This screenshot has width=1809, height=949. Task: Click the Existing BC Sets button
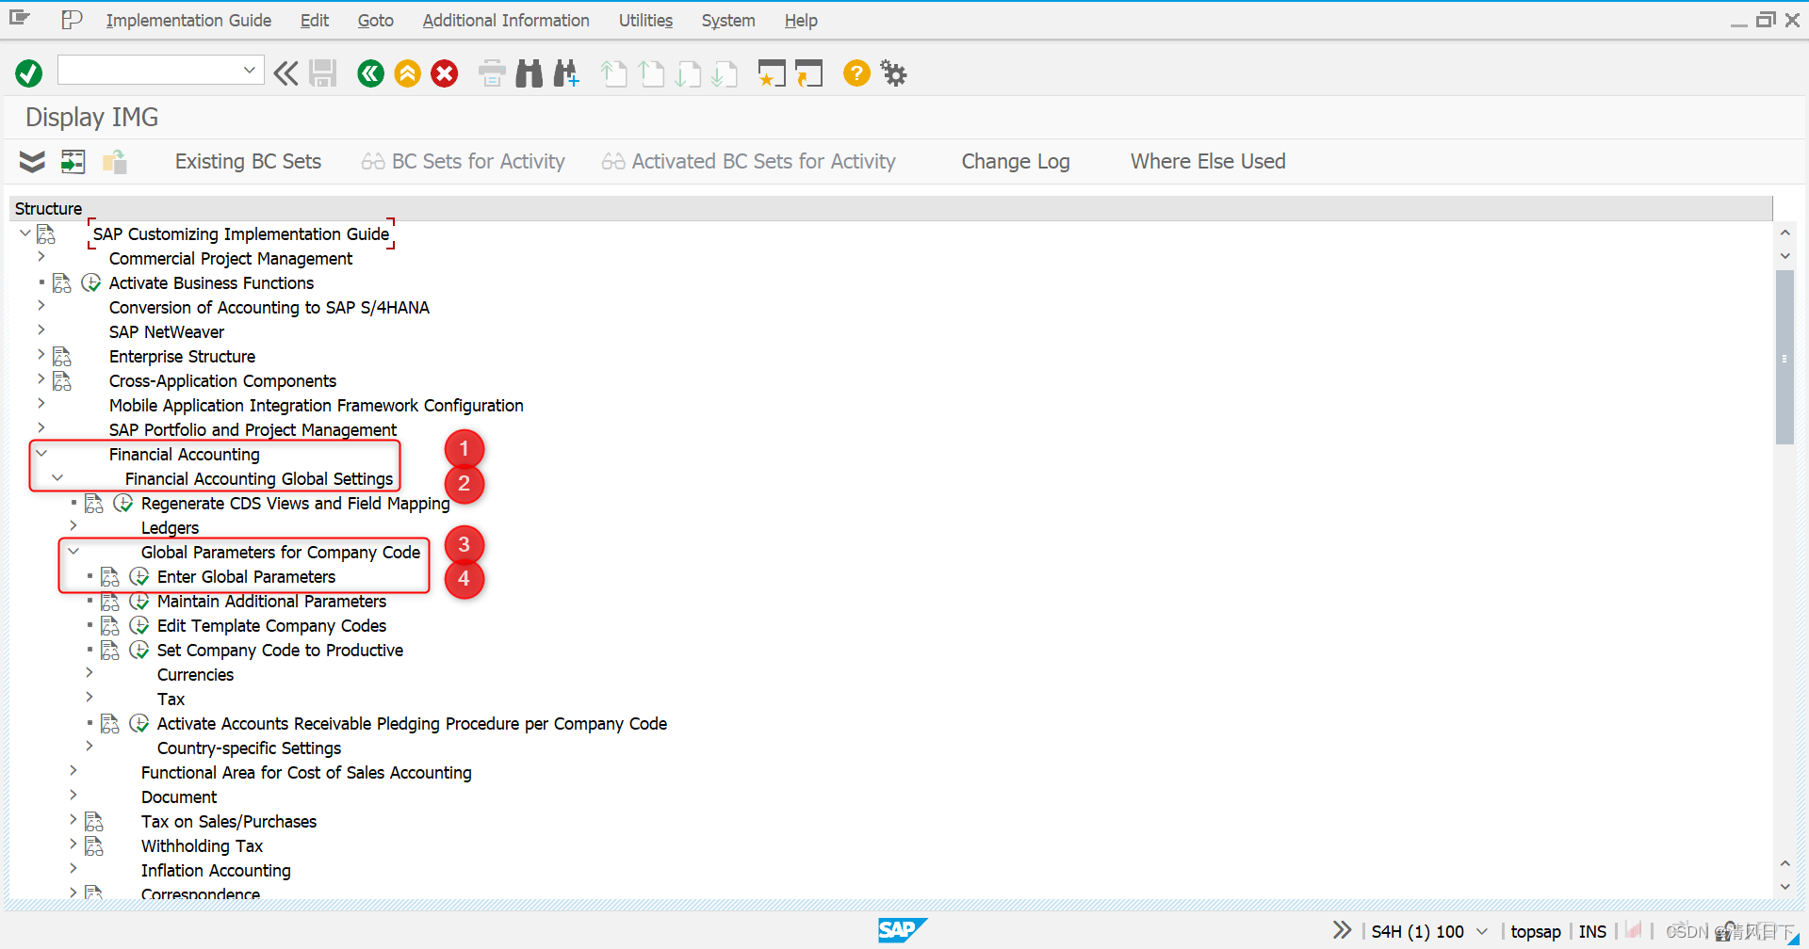[x=247, y=161]
